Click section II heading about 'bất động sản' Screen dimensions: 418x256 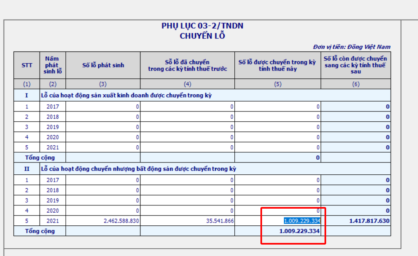138,169
